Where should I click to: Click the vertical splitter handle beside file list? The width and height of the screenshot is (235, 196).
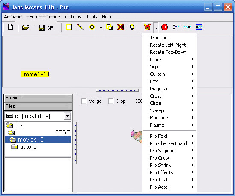75,143
